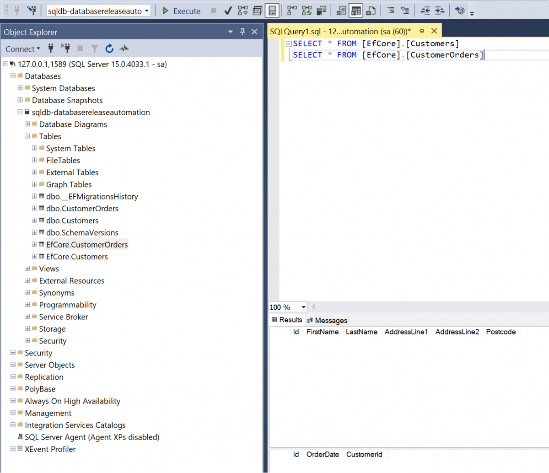549x473 pixels.
Task: Select the dbo.SchemaVersions table
Action: (x=82, y=232)
